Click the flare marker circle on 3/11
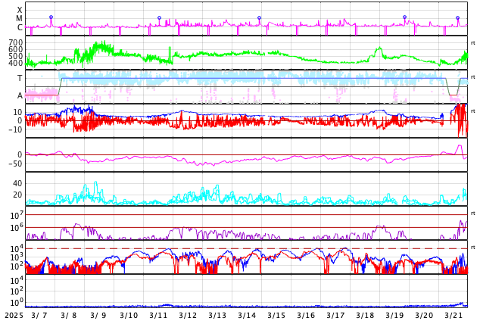480x321 pixels. pyautogui.click(x=159, y=17)
